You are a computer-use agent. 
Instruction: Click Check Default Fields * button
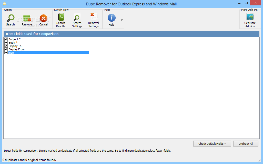212,144
